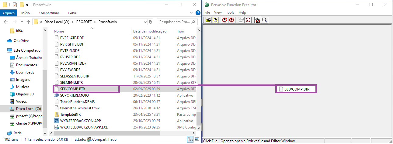393x144 pixels.
Task: Click the PROSOFT breadcrumb in the address bar
Action: 85,22
